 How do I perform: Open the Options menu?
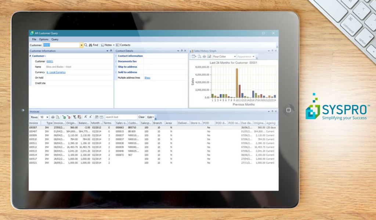pos(44,39)
